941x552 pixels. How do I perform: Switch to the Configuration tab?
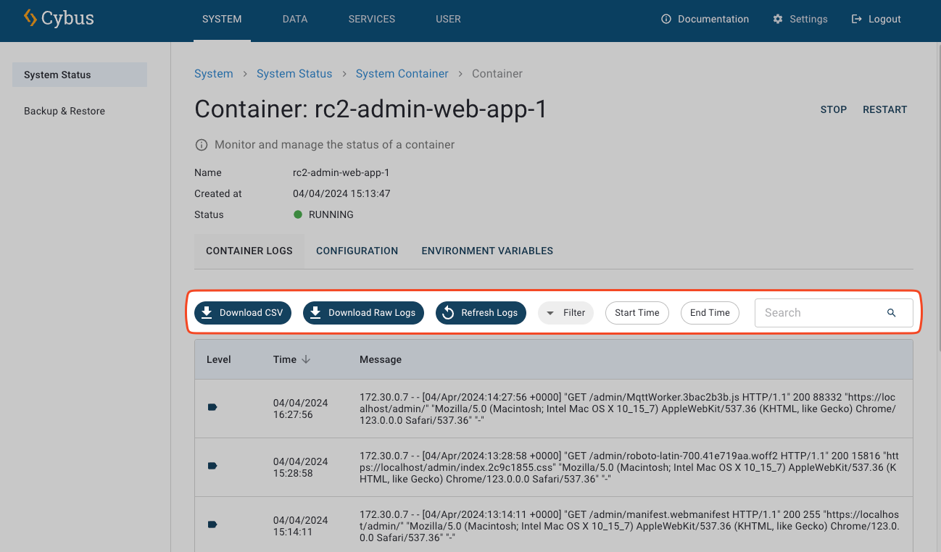tap(357, 251)
